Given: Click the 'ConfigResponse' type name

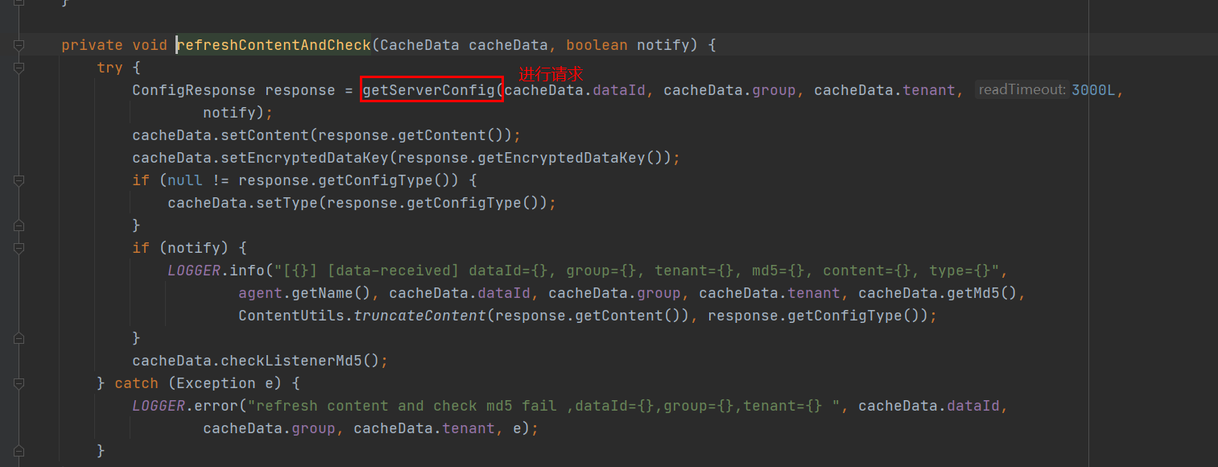Looking at the screenshot, I should click(194, 90).
